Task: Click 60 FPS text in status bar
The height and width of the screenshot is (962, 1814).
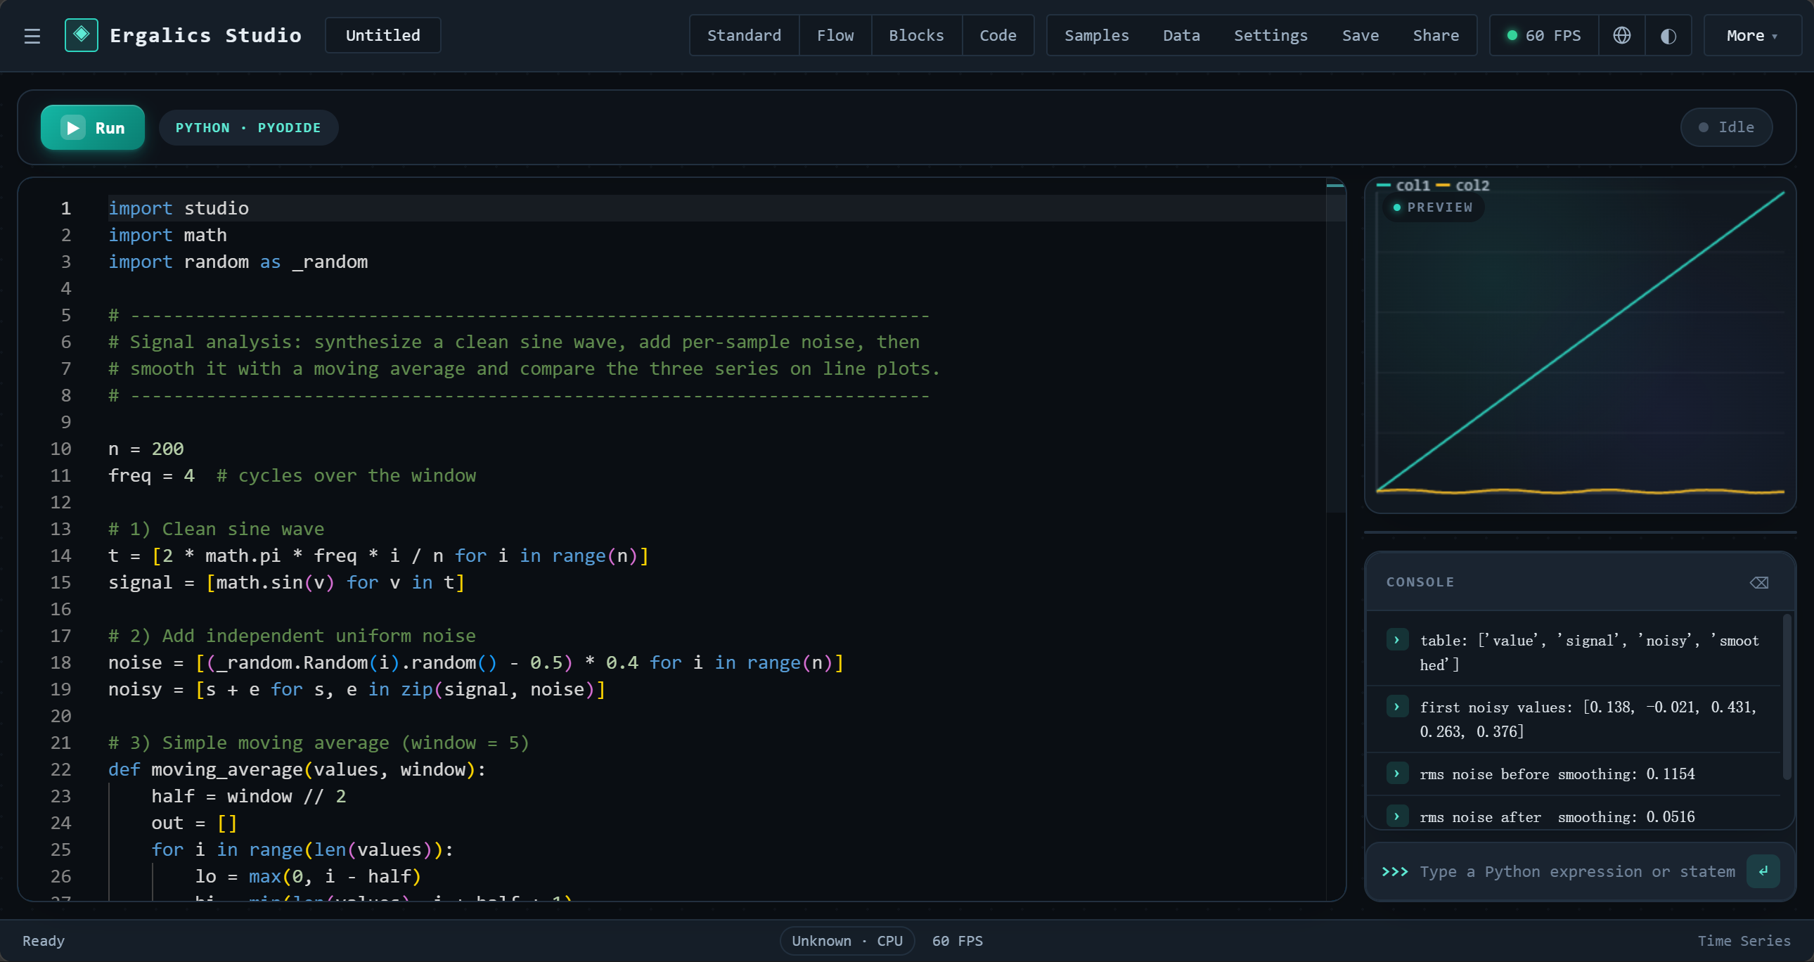Action: pyautogui.click(x=957, y=941)
